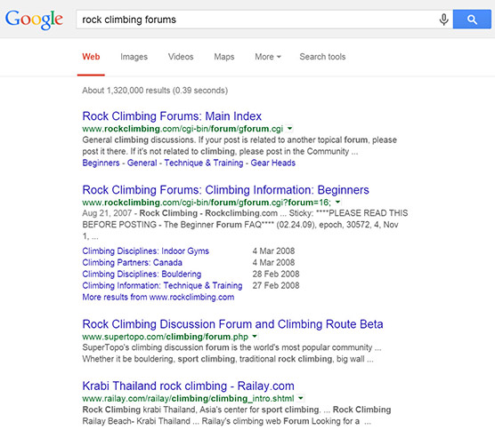
Task: Open the Krabi Thailand rock climbing result
Action: tap(188, 386)
